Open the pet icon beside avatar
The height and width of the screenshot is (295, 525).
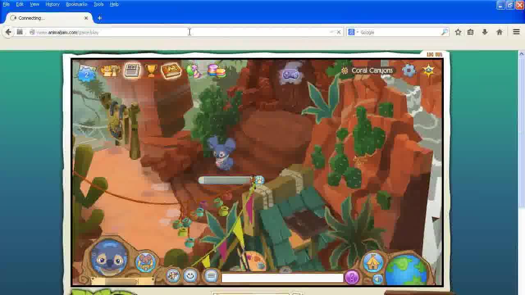[x=146, y=261]
